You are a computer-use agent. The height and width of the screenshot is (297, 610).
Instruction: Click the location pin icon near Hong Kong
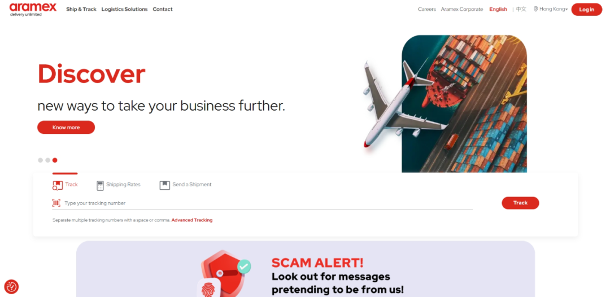coord(535,9)
